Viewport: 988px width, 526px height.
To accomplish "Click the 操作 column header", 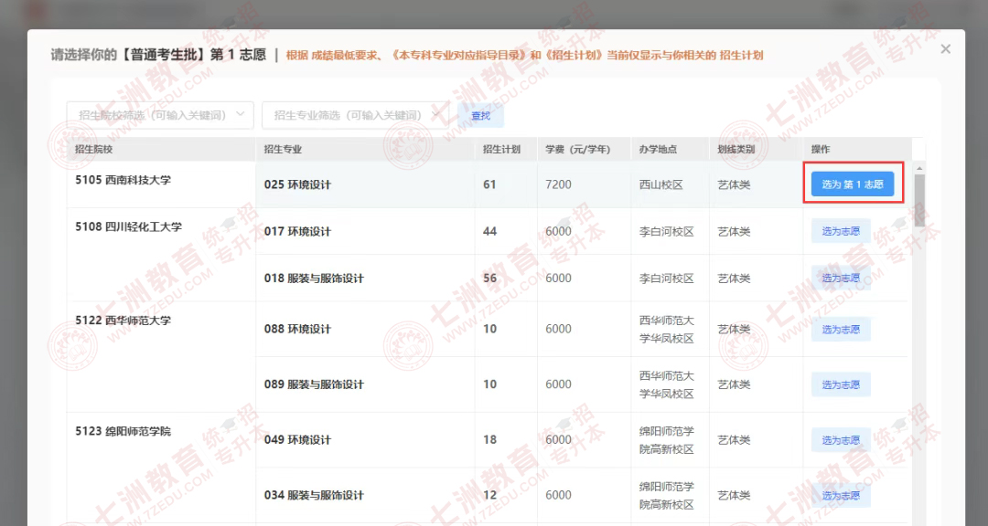I will pos(821,149).
